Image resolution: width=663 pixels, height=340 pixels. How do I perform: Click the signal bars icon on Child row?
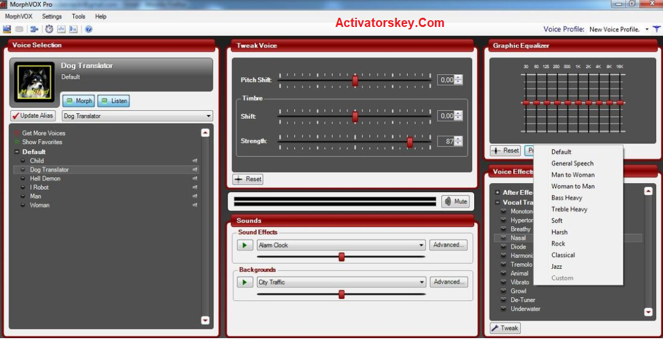[x=195, y=161]
